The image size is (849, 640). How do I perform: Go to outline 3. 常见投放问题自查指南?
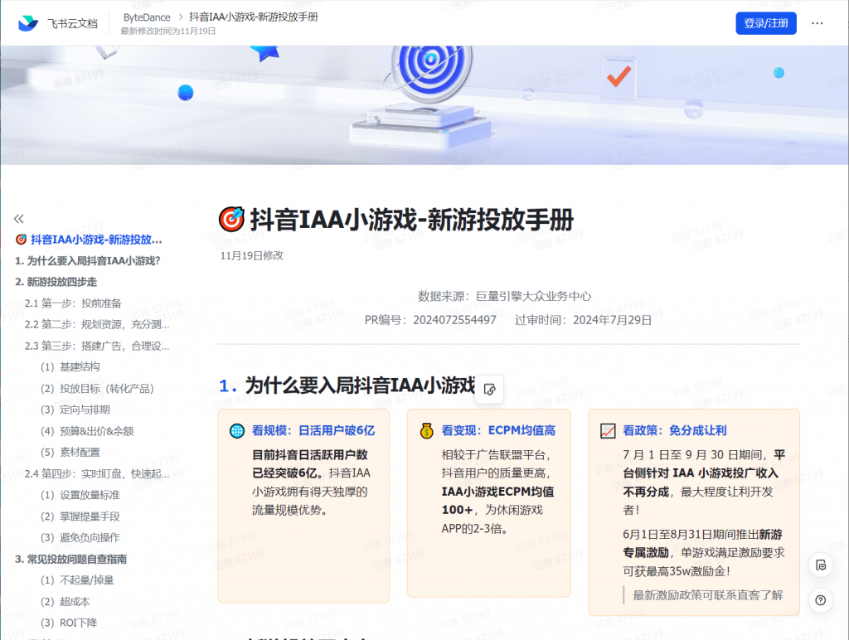point(71,560)
